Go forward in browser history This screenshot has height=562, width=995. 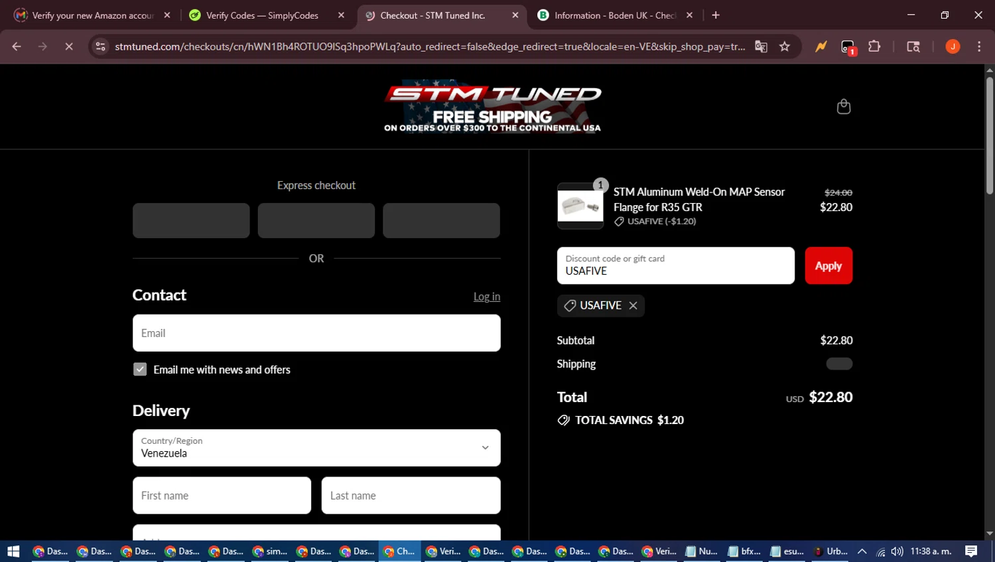[x=42, y=46]
